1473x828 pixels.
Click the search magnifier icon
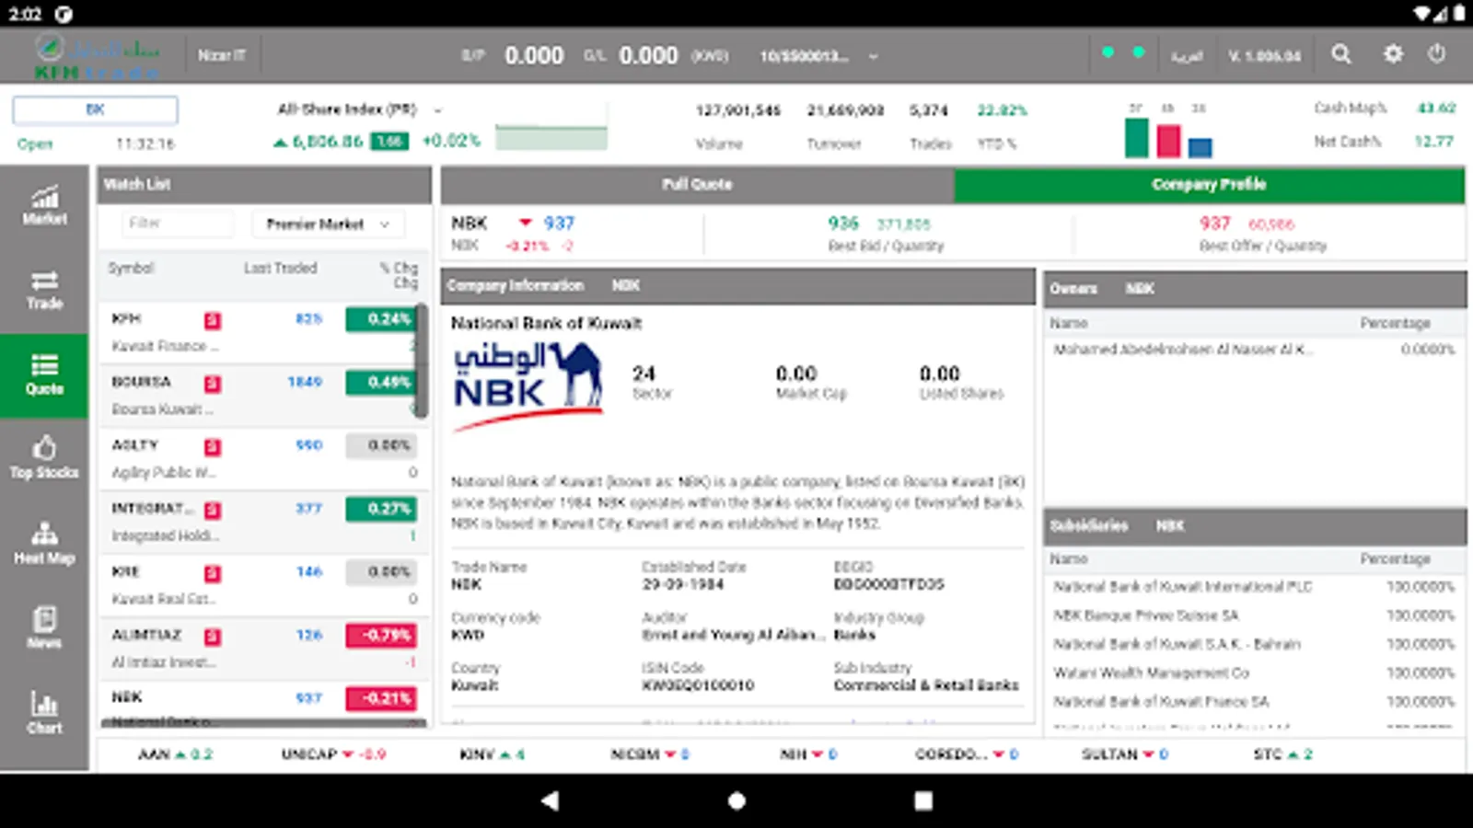1341,54
